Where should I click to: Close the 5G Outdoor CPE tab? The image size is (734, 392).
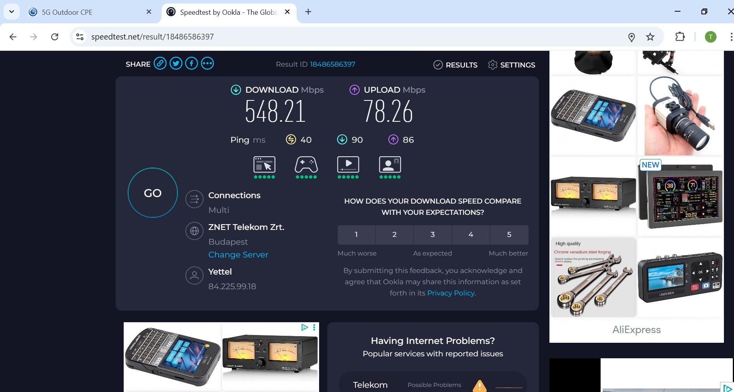(x=149, y=12)
